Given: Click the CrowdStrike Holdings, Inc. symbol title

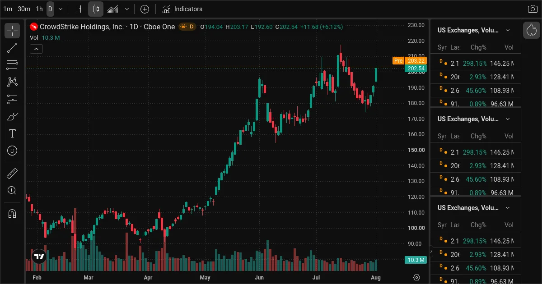Looking at the screenshot, I should tap(82, 27).
